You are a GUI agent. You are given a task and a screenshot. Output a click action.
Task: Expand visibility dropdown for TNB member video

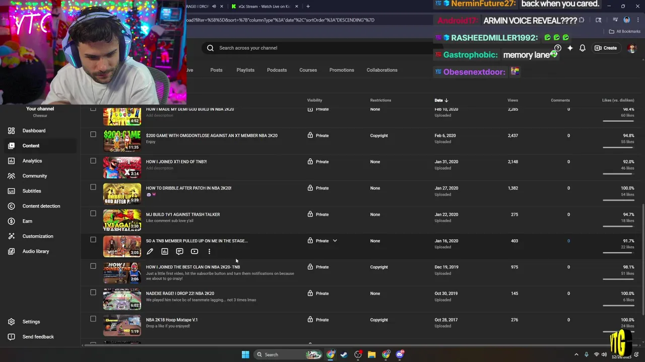[x=335, y=241]
